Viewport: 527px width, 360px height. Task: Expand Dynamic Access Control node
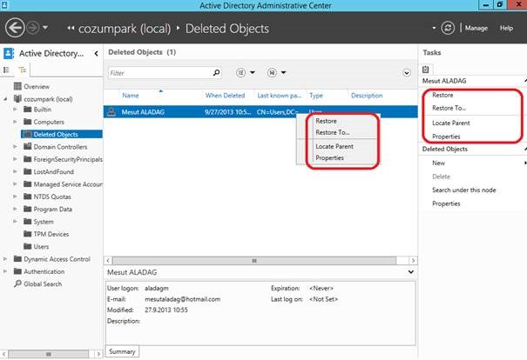pos(5,258)
